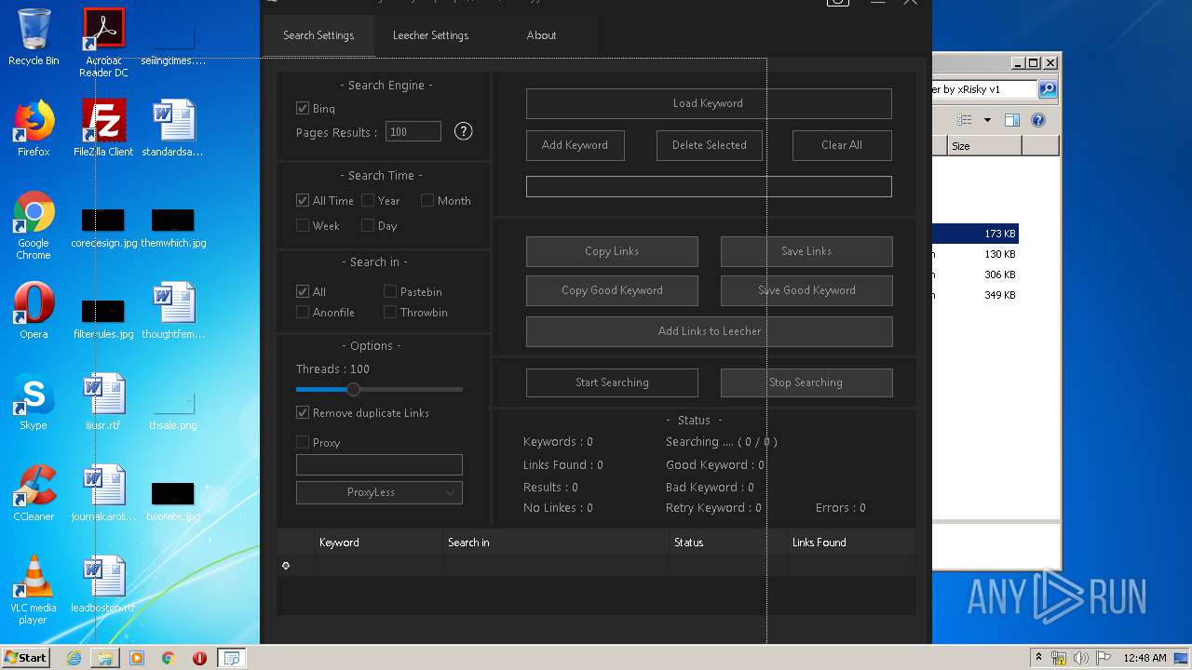
Task: Open Windows Media Player taskbar icon
Action: pos(137,658)
